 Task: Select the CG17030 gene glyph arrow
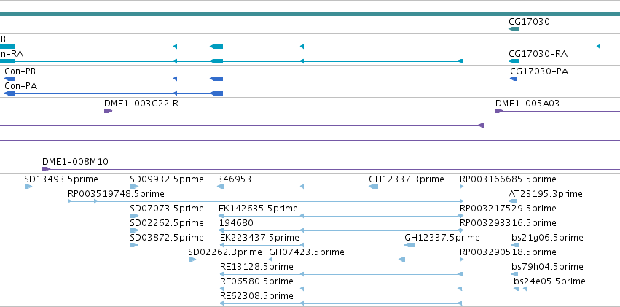[x=514, y=29]
